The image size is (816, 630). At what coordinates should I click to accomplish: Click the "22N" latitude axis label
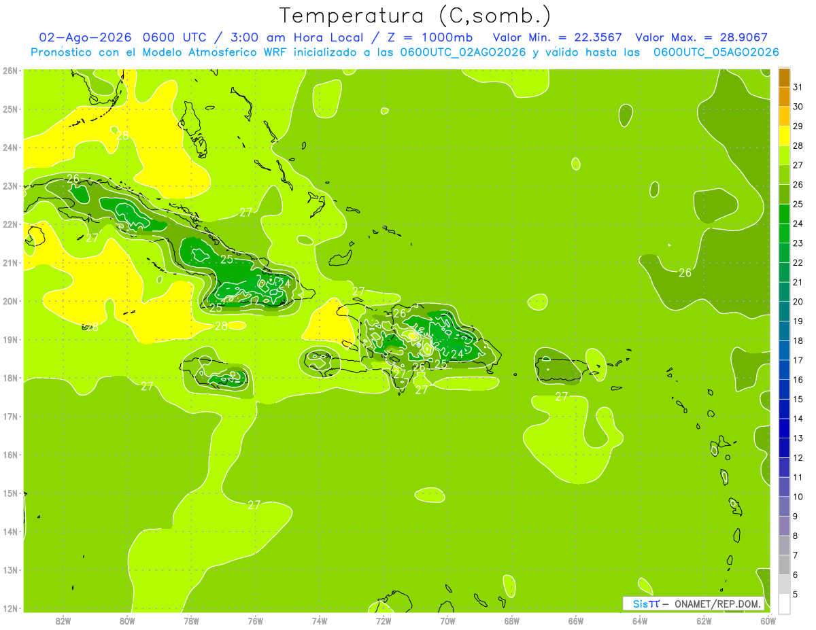pos(10,224)
